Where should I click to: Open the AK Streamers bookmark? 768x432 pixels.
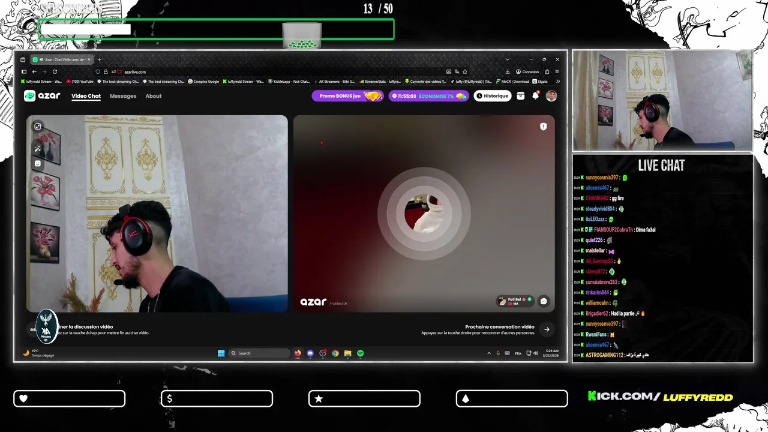[x=334, y=82]
